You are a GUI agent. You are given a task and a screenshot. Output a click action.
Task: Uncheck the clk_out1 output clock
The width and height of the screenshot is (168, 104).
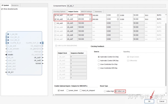55,15
